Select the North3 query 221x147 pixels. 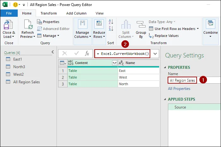point(19,67)
